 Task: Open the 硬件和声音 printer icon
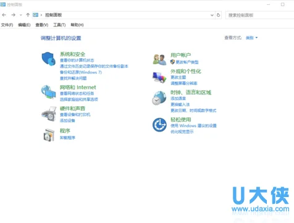click(49, 114)
